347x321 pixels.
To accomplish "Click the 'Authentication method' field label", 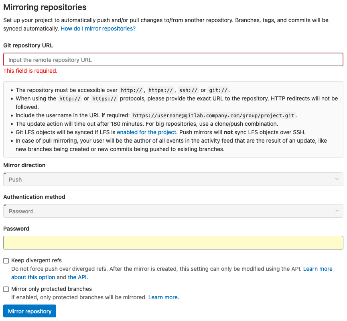I will tap(34, 197).
